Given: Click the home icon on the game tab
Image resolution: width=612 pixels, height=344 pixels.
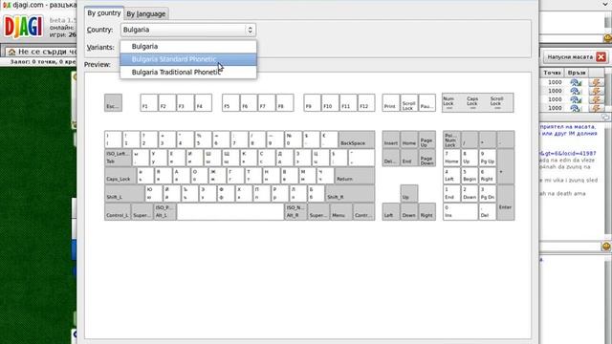Looking at the screenshot, I should pyautogui.click(x=12, y=52).
